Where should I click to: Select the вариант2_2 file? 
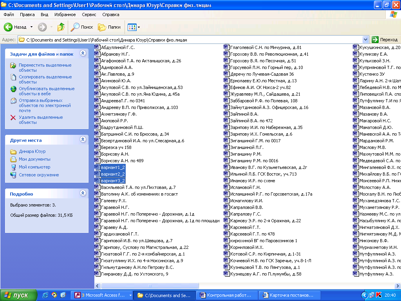coord(113,174)
